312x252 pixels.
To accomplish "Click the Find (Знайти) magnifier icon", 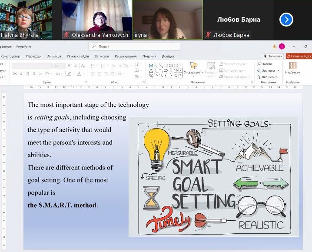I will click(259, 64).
